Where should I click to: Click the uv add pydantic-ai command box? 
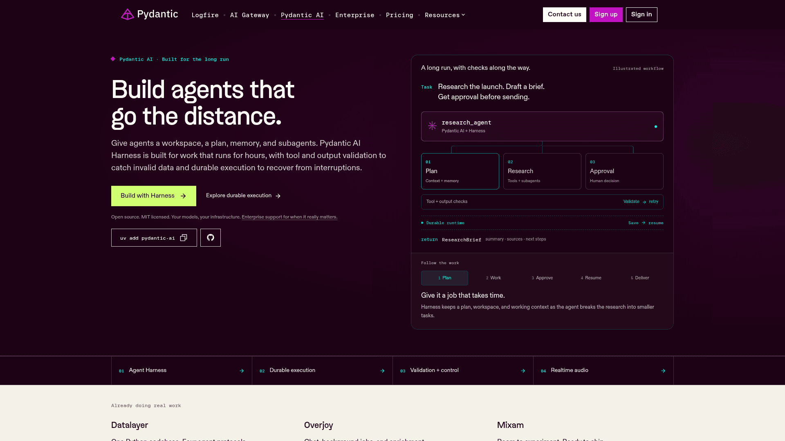154,238
